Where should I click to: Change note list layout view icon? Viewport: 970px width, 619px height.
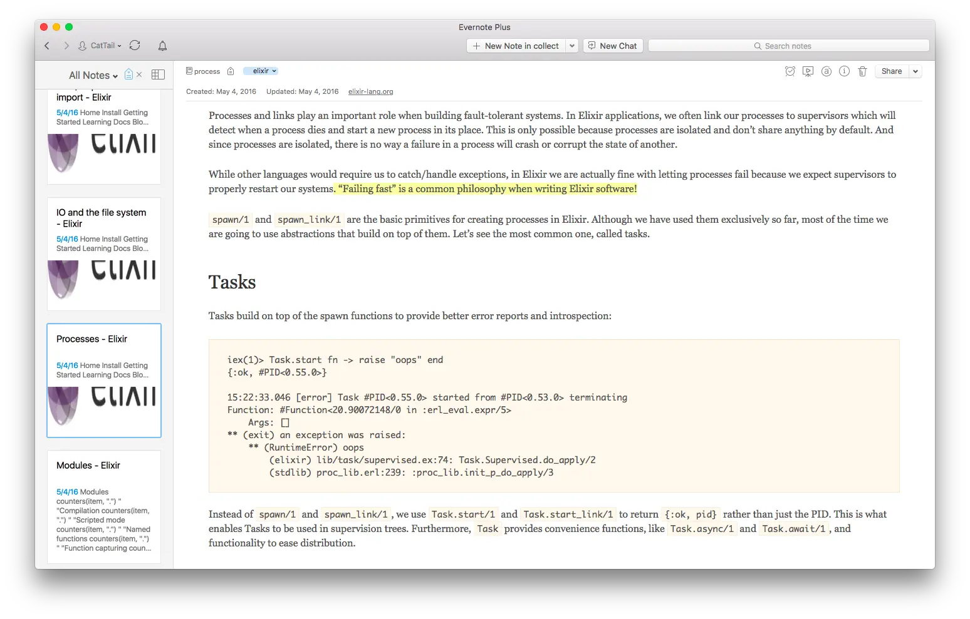click(158, 74)
